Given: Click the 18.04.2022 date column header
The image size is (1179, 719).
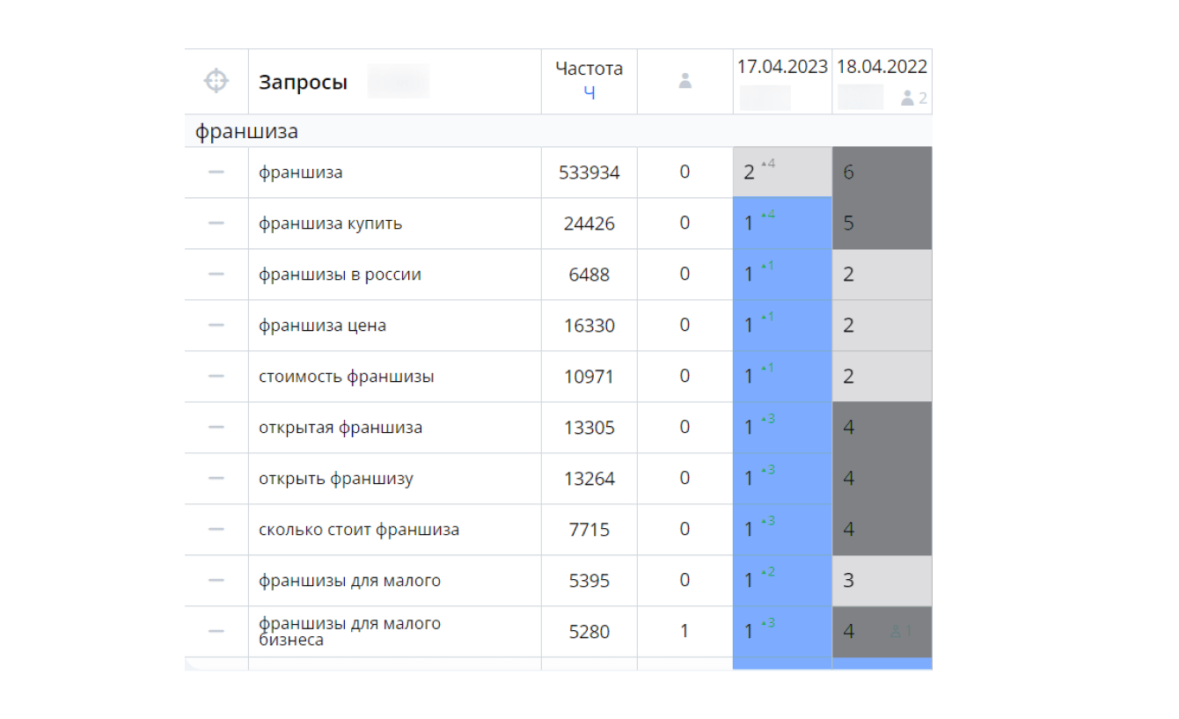Looking at the screenshot, I should (x=882, y=67).
